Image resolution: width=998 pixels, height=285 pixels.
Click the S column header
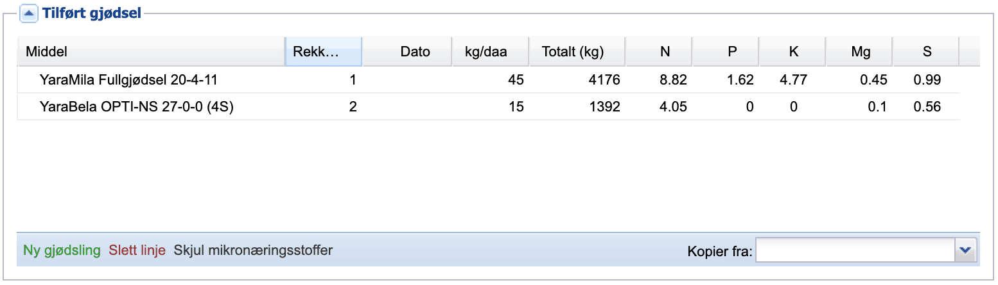click(926, 52)
